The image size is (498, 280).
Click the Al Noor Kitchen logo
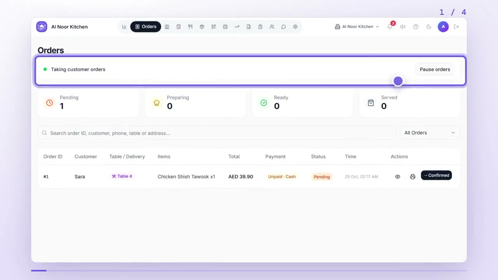coord(42,27)
